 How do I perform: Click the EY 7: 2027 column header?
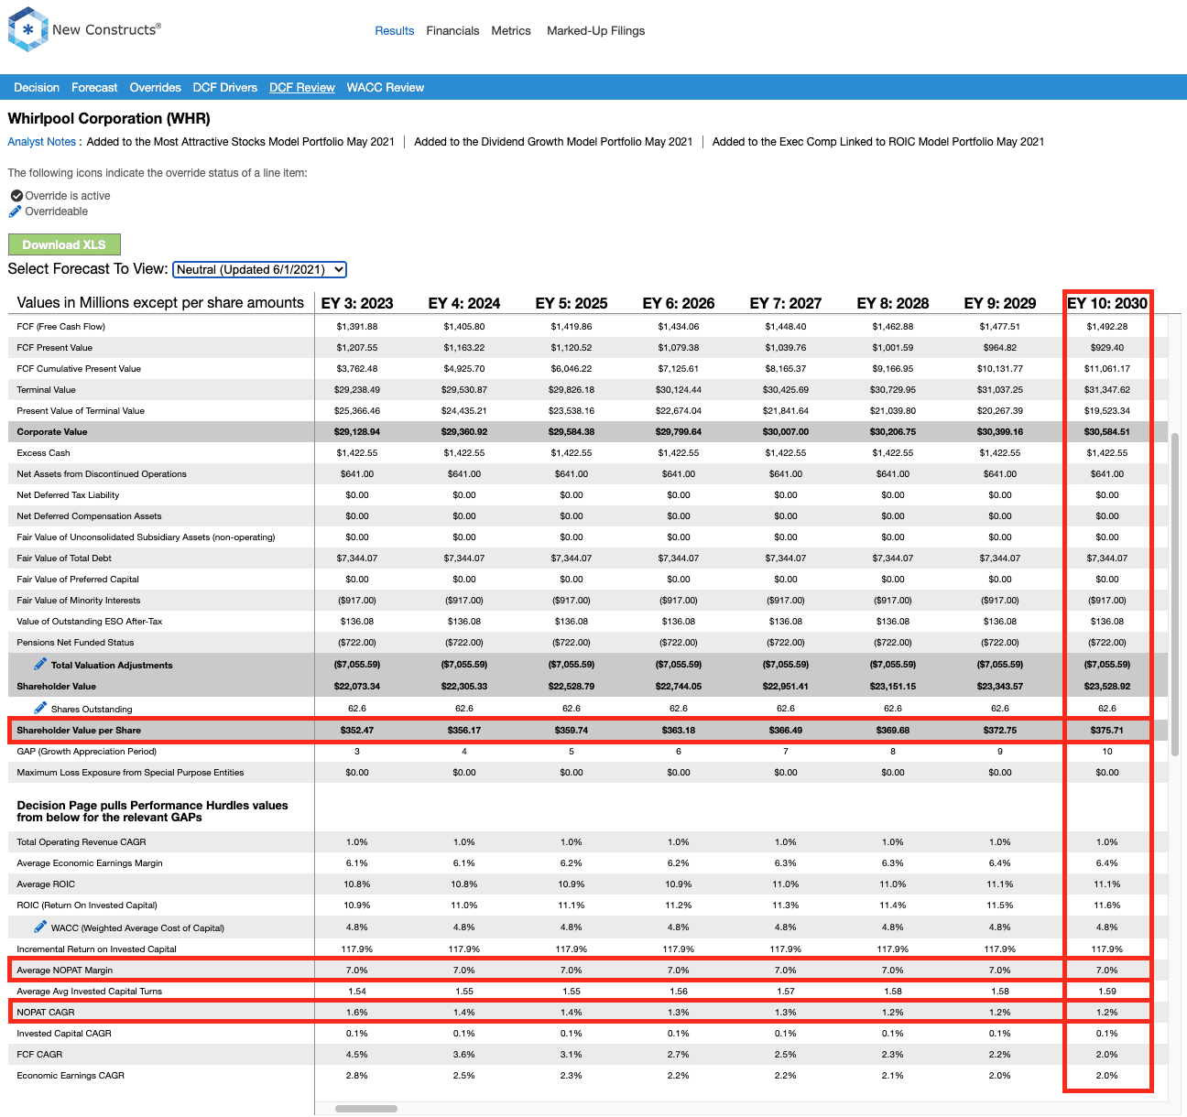[x=786, y=303]
